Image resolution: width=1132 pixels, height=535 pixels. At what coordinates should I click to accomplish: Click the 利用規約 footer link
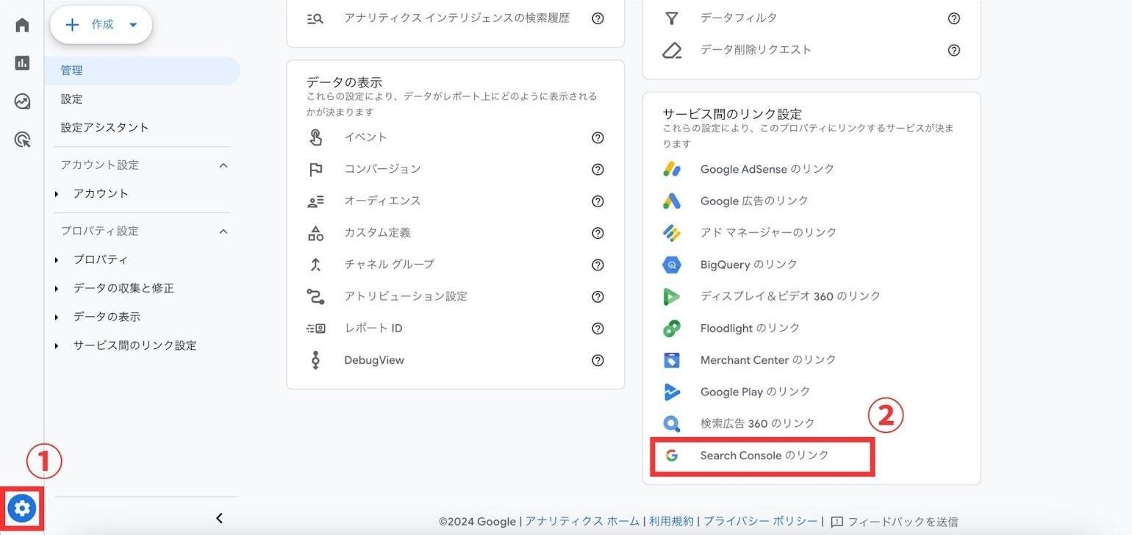pos(671,521)
